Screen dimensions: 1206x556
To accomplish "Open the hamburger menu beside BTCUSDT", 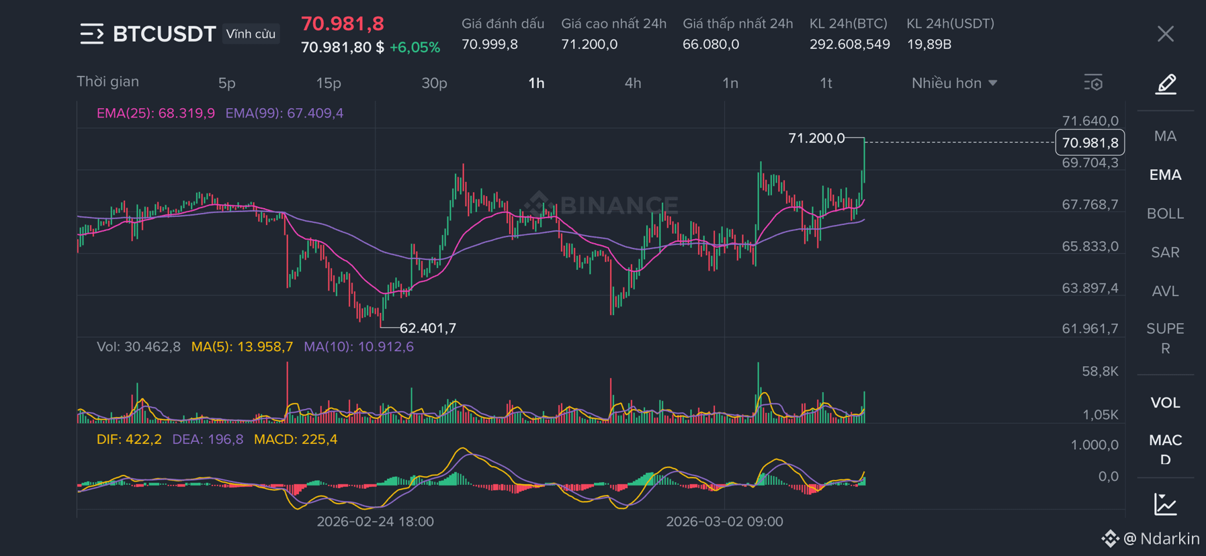I will 92,34.
